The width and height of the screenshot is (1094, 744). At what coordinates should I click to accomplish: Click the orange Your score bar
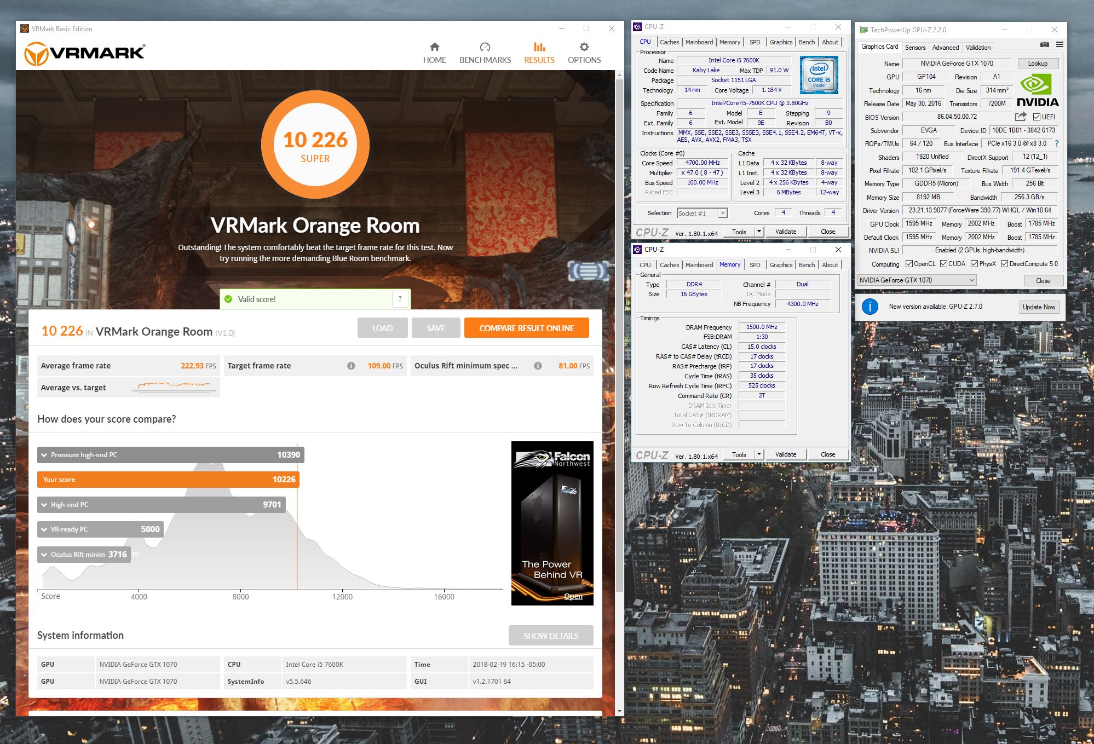click(x=168, y=480)
